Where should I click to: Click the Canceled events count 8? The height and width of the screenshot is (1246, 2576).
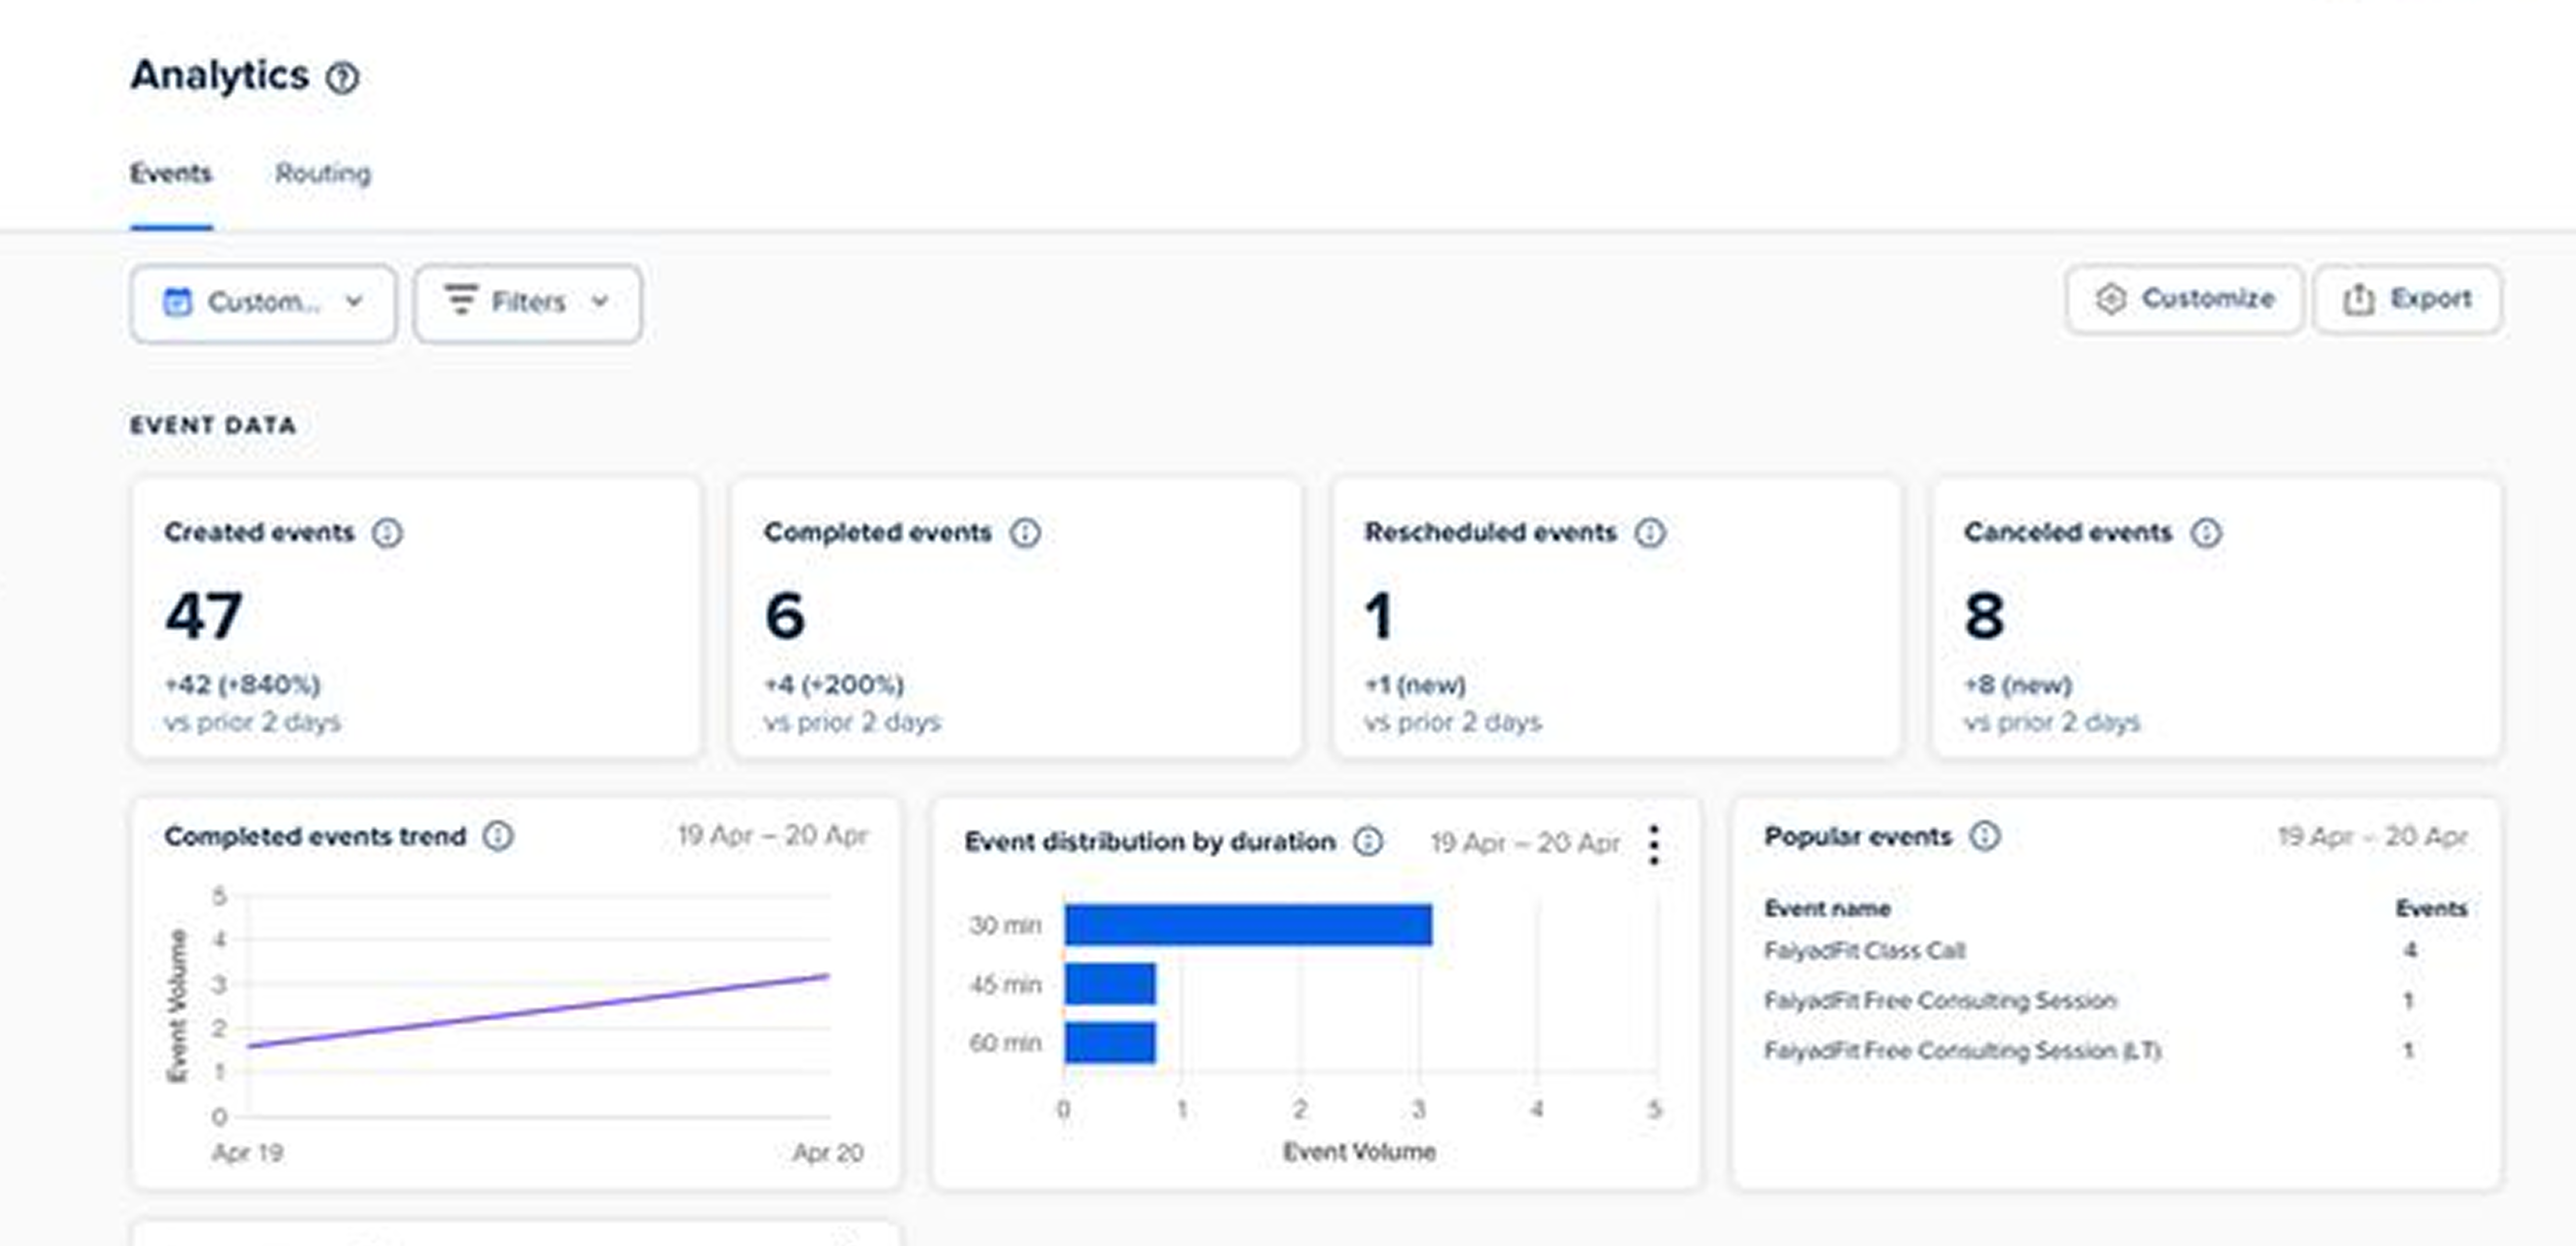(x=1984, y=615)
